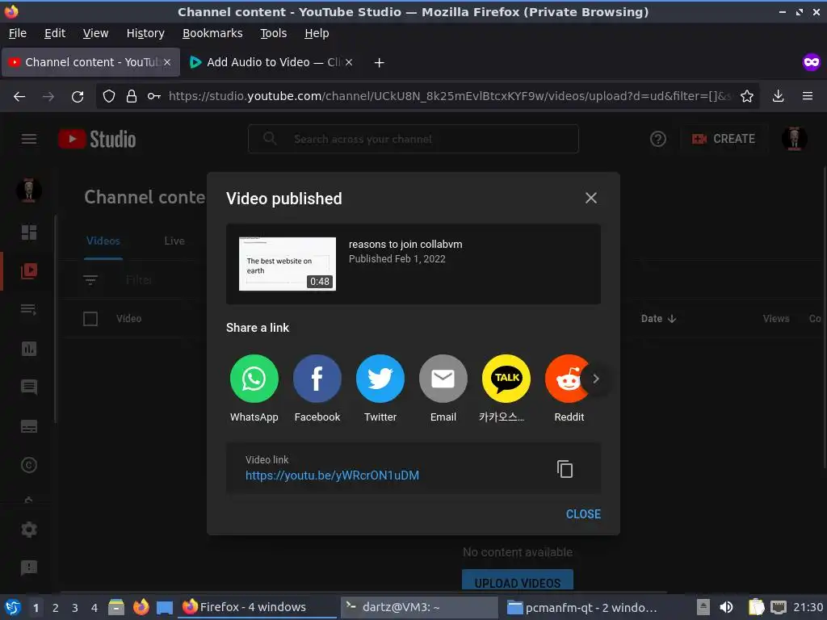Open the Tools menu
Screen dimensions: 827x620
273,33
